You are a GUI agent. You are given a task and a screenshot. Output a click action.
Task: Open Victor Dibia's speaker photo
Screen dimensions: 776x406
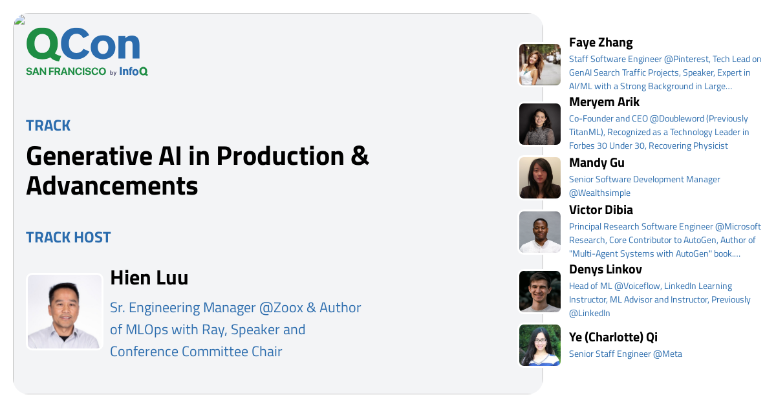point(539,232)
